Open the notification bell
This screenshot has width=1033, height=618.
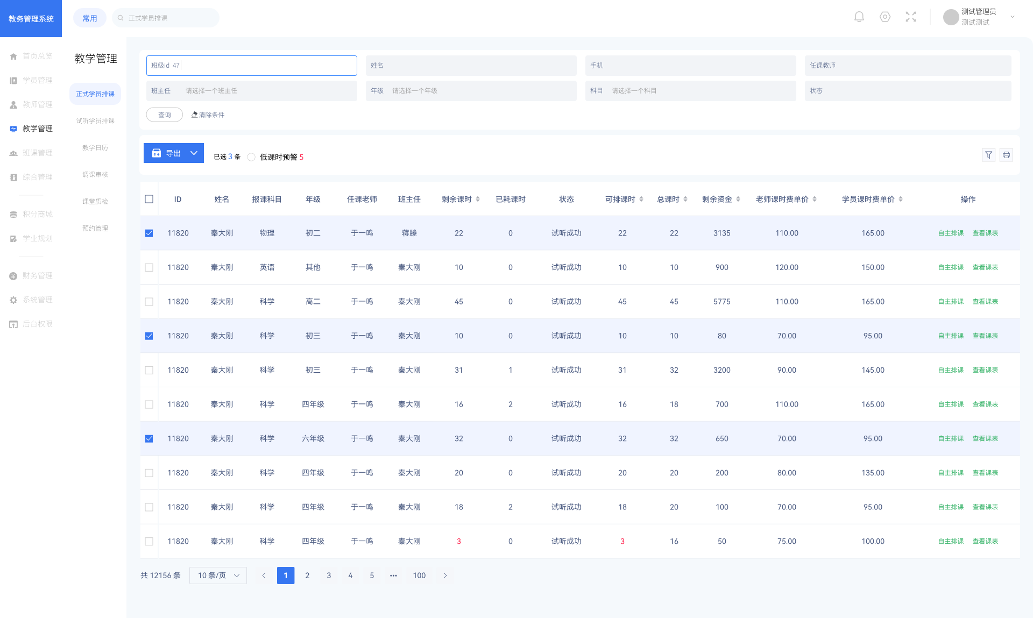(x=859, y=17)
